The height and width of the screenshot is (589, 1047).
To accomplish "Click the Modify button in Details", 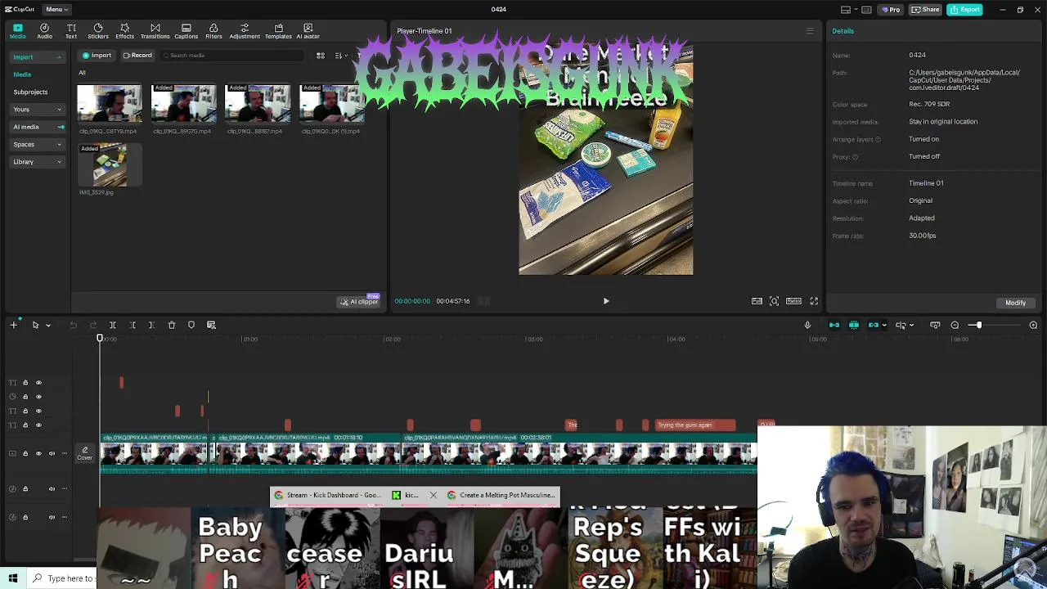I will click(x=1015, y=303).
